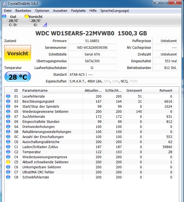Click the status orb for Start/Stop des Spindels
The image size is (184, 202).
tap(8, 106)
